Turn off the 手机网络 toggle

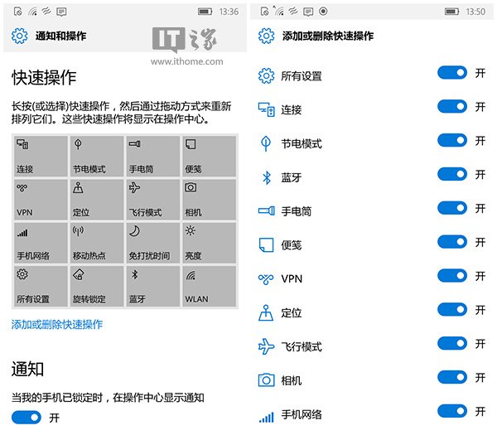pos(452,412)
